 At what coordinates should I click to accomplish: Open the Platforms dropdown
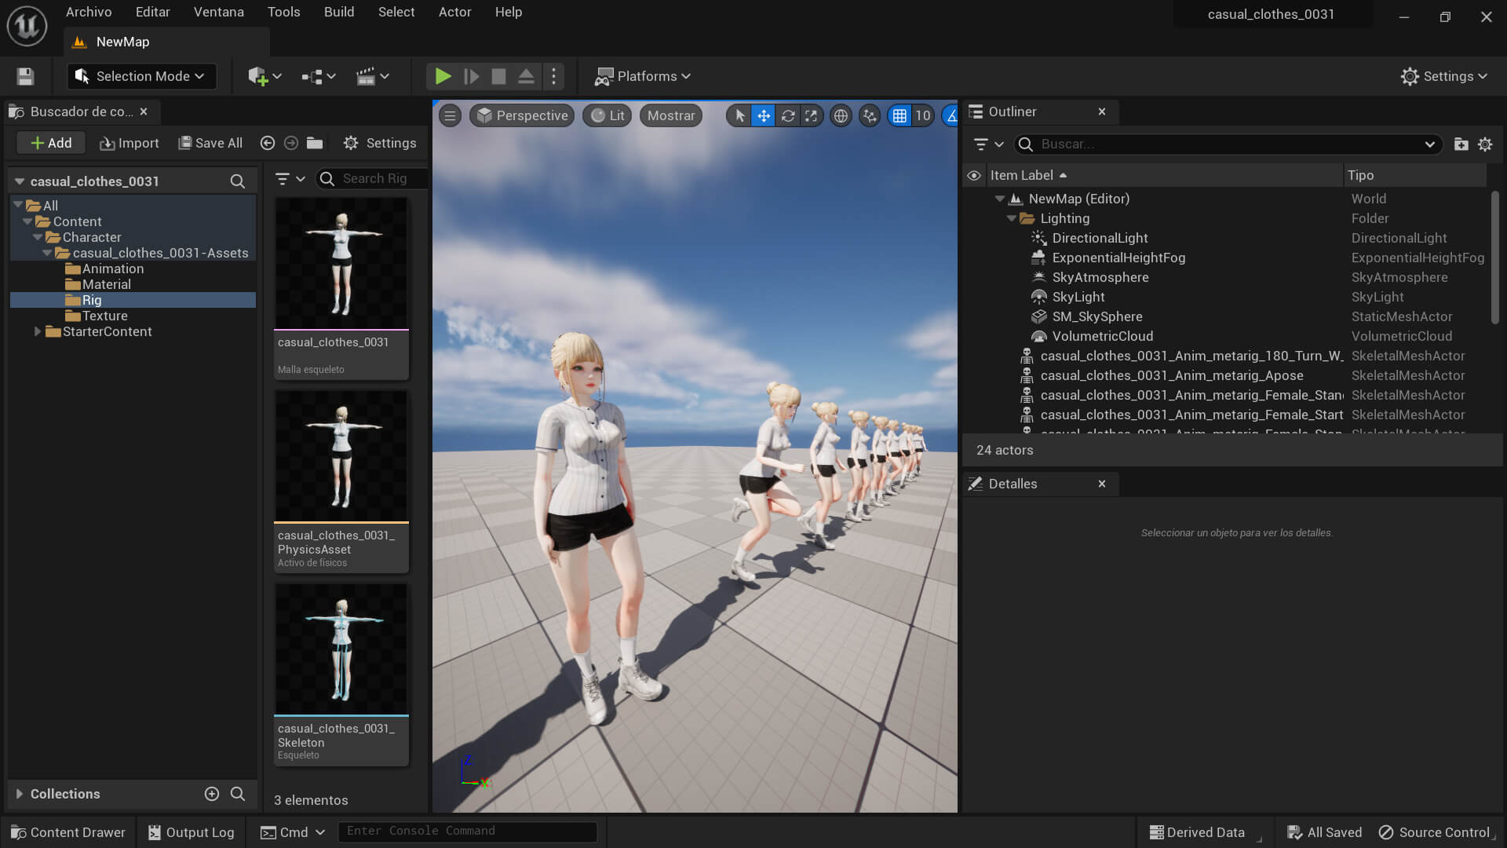coord(642,76)
